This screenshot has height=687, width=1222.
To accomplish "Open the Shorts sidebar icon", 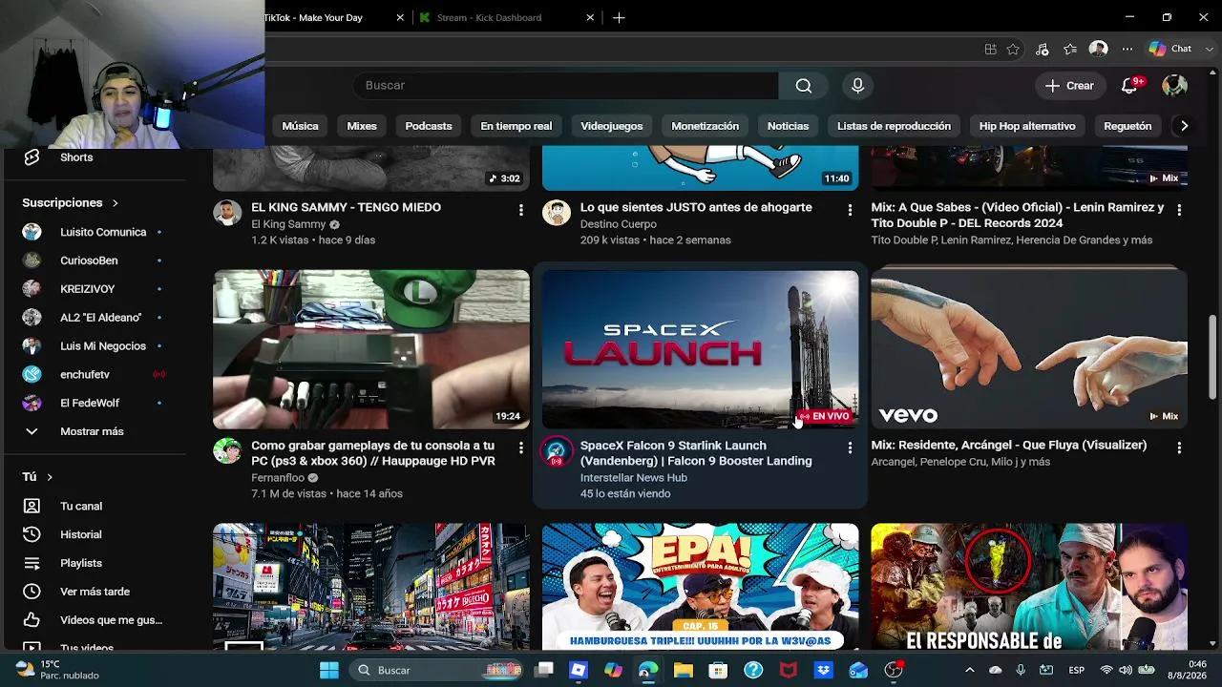I will pos(32,157).
